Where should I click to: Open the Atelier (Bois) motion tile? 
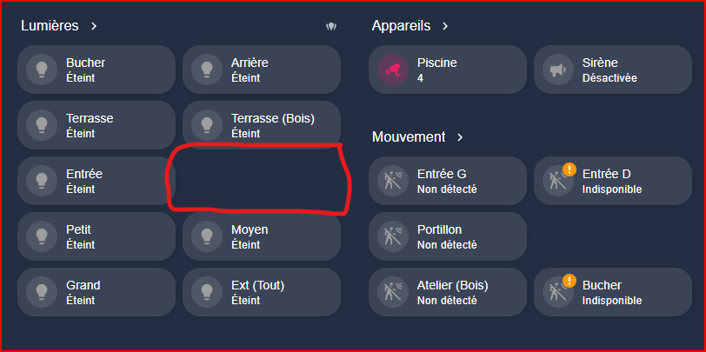point(448,292)
